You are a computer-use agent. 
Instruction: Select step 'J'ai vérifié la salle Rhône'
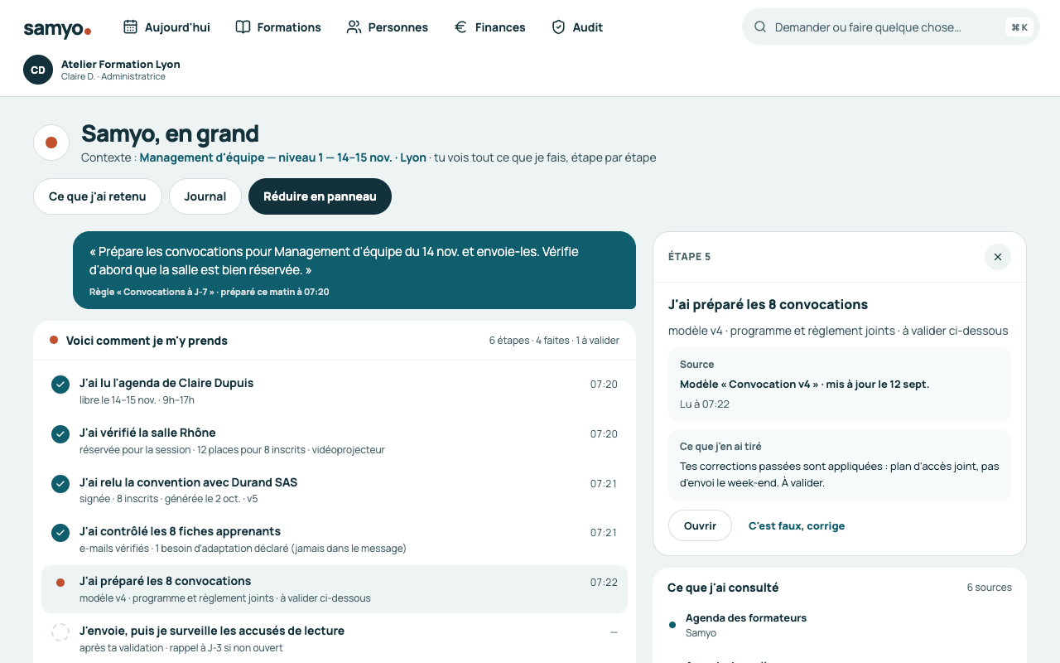click(335, 441)
